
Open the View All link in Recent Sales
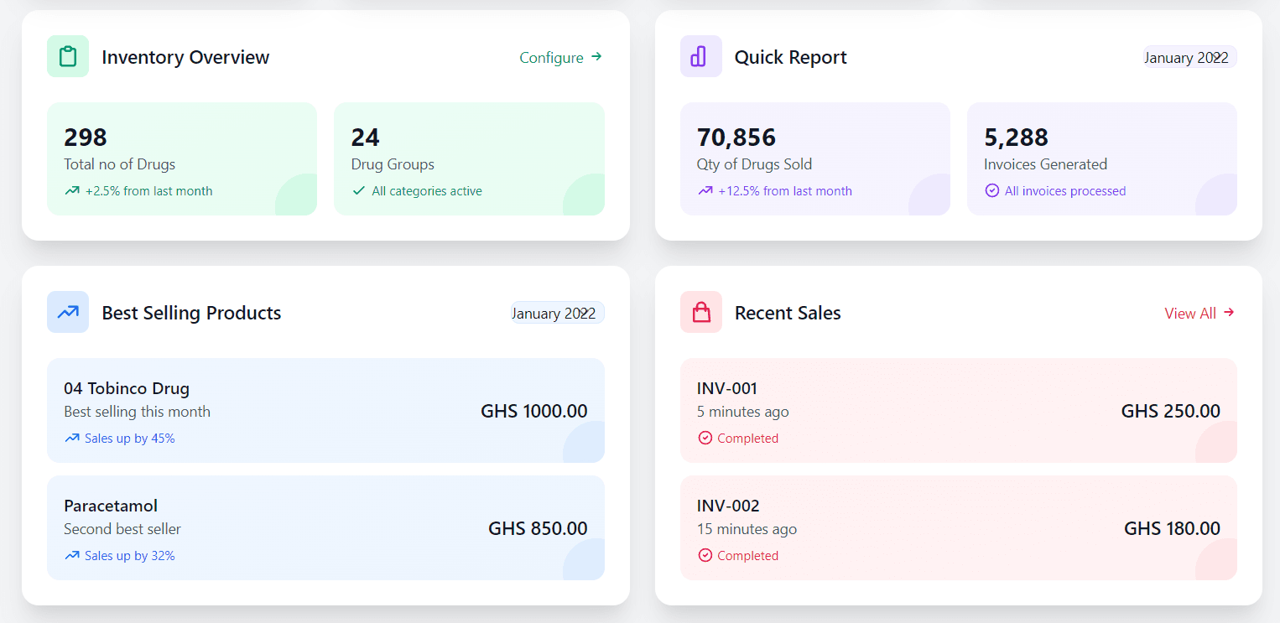(x=1199, y=313)
